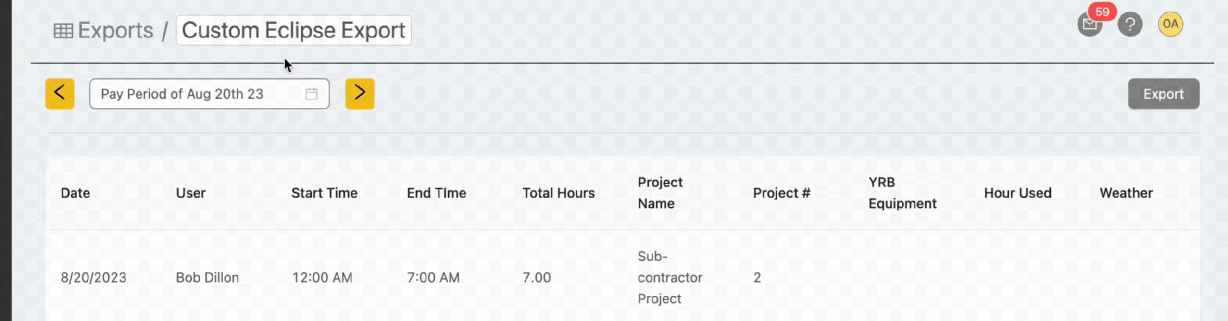Select the Bob Dillon user cell
Viewport: 1228px width, 321px height.
(207, 277)
